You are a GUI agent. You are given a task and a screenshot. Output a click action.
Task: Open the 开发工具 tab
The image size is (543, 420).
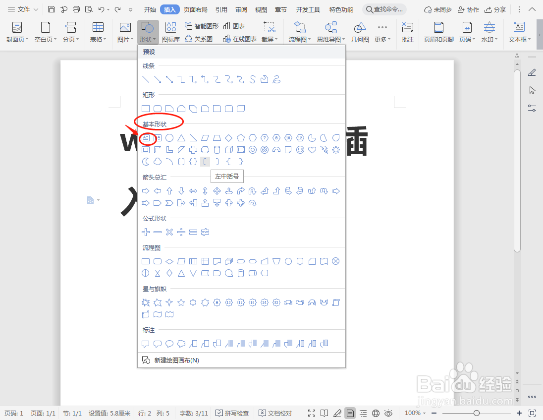click(308, 9)
